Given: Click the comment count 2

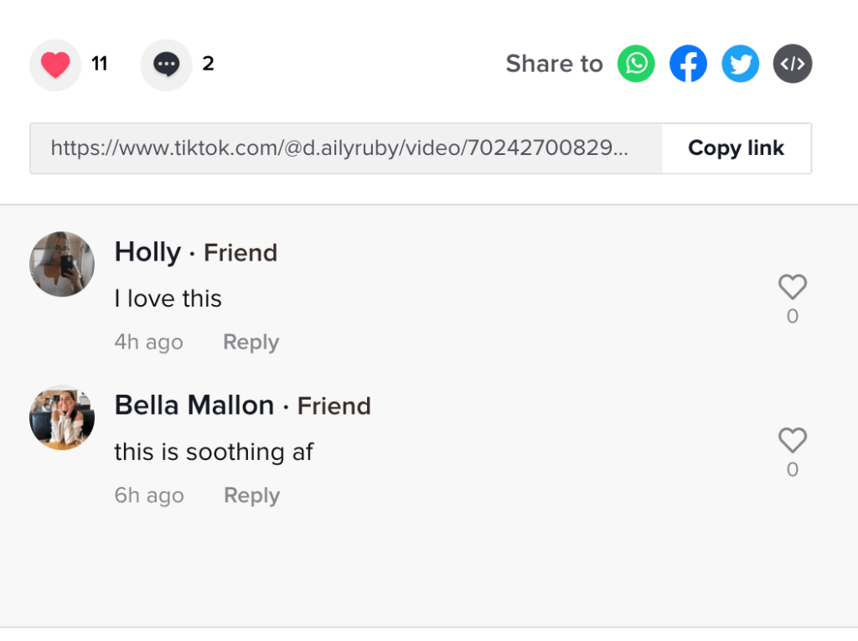Looking at the screenshot, I should (x=208, y=64).
